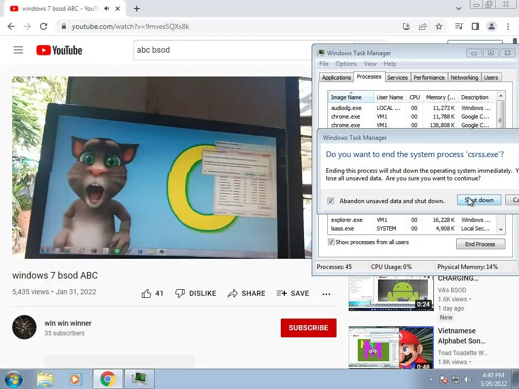Screen dimensions: 519x389
Task: Click the End Process button
Action: 480,244
